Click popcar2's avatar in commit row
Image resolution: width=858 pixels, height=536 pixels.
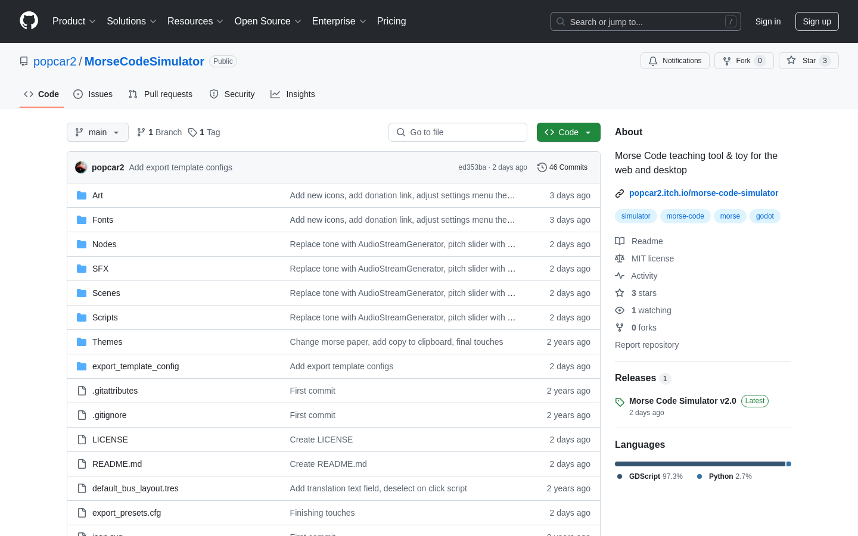81,167
